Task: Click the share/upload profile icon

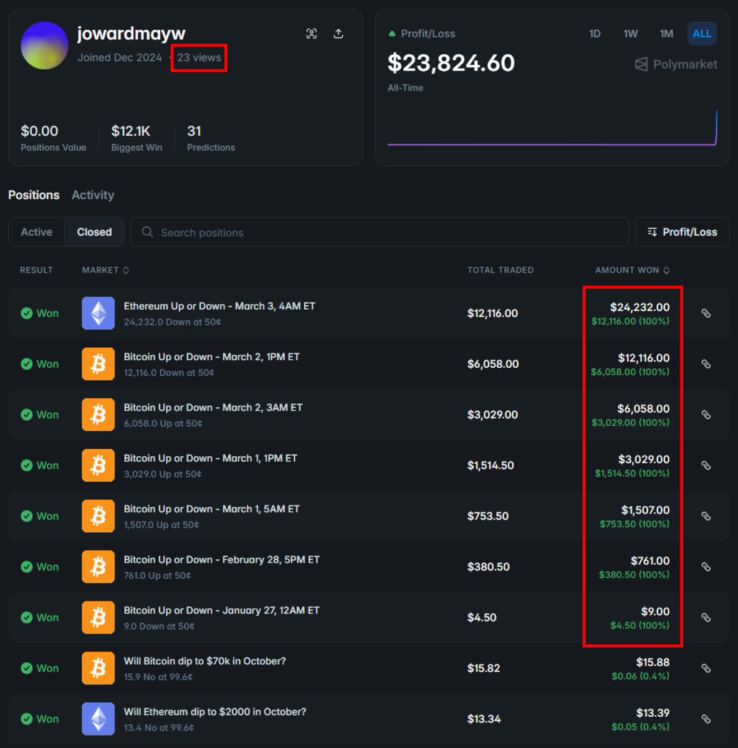Action: point(338,34)
